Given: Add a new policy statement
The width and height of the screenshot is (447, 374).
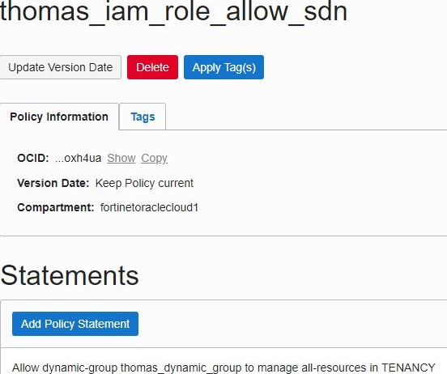Looking at the screenshot, I should pos(75,324).
